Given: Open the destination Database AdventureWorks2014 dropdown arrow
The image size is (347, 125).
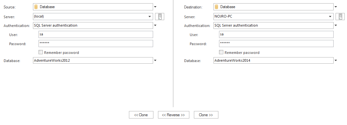Looking at the screenshot, I should click(336, 60).
